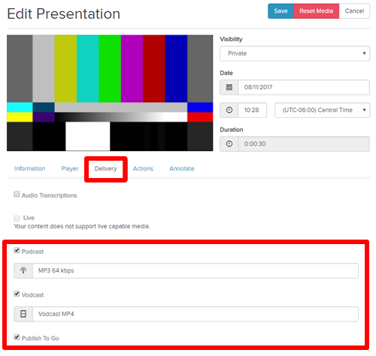This screenshot has width=376, height=356.
Task: Save the presentation changes
Action: pos(280,11)
